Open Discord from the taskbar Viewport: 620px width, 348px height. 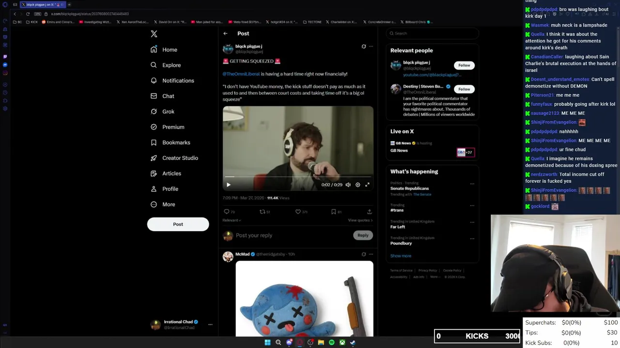click(x=289, y=342)
